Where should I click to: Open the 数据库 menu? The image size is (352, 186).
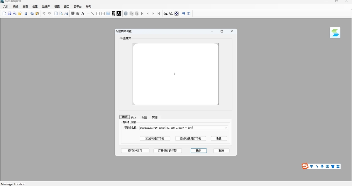[46, 6]
